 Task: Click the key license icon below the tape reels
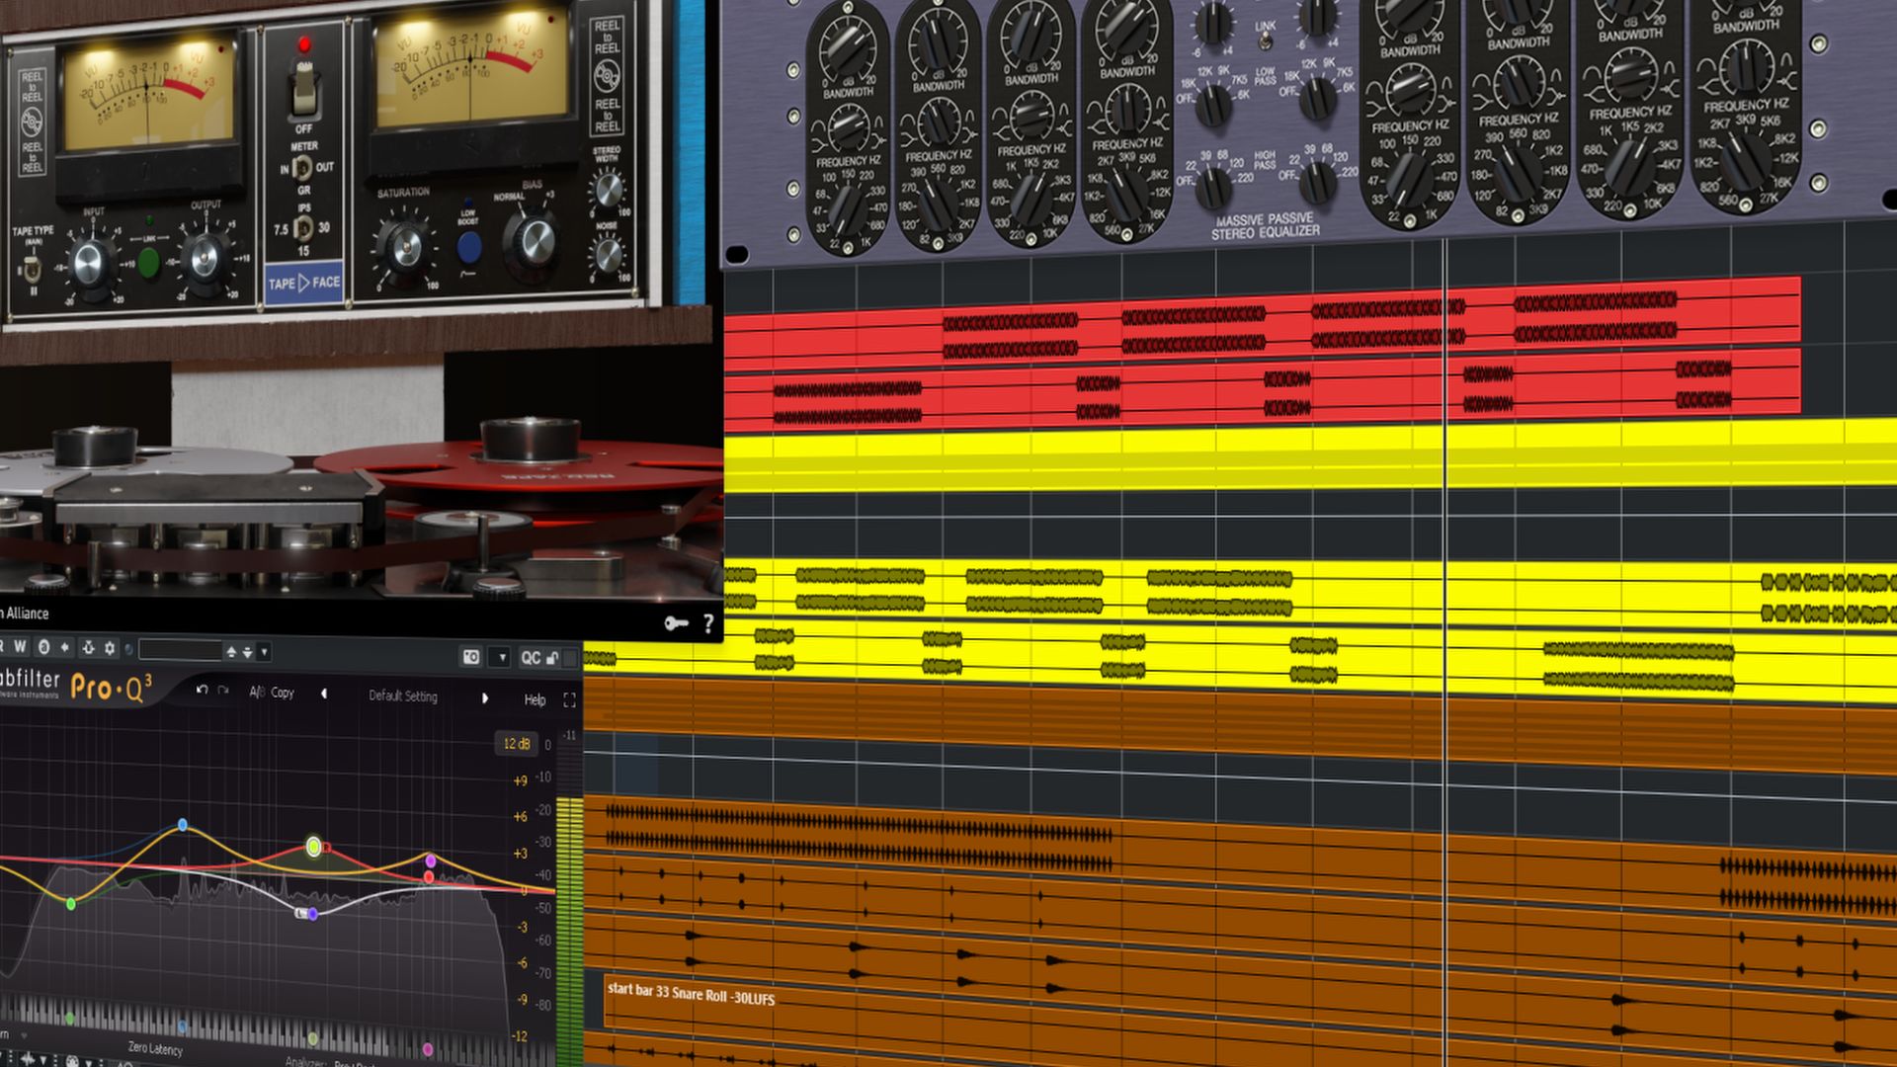[x=677, y=623]
